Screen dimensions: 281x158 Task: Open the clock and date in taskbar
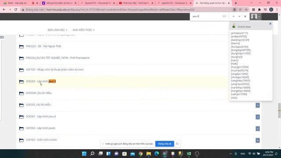(x=268, y=154)
